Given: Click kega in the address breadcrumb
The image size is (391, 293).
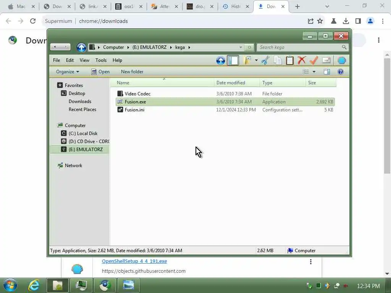Looking at the screenshot, I should coord(180,47).
